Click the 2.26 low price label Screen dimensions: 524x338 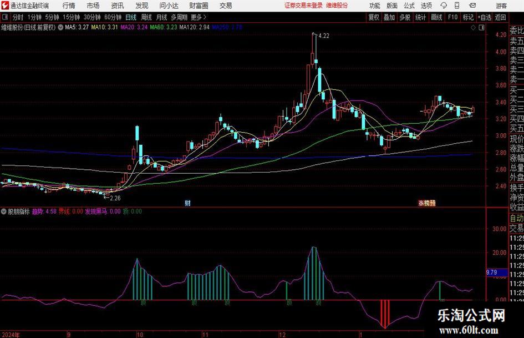115,198
